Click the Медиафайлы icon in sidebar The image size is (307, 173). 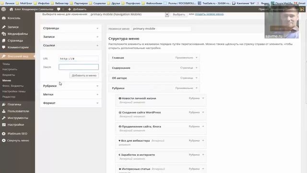4,34
